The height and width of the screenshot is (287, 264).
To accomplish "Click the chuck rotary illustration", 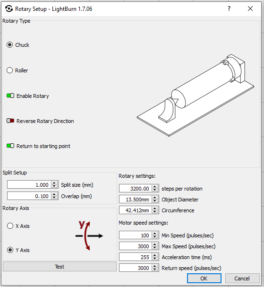I will tap(196, 95).
